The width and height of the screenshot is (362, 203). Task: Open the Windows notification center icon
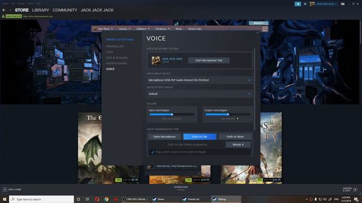(x=356, y=199)
